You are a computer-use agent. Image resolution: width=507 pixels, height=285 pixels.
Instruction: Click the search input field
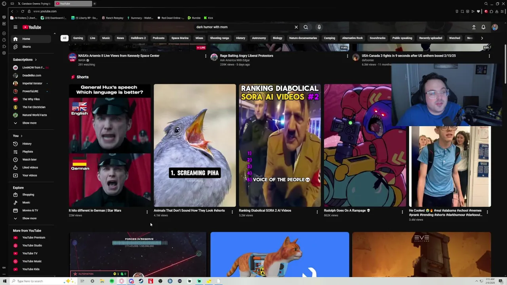pos(244,27)
